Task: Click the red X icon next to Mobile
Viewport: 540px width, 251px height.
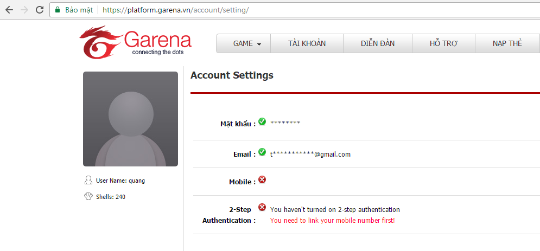Action: [x=262, y=179]
